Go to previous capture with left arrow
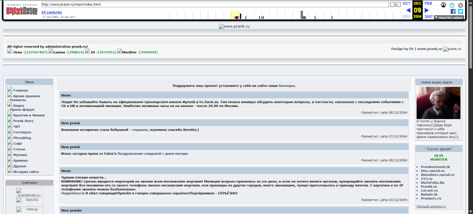 tap(408, 10)
